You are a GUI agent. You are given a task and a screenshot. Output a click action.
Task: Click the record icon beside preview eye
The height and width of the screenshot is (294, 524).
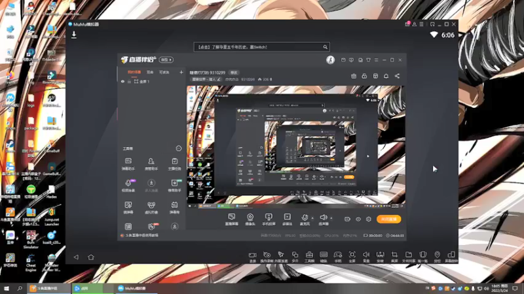click(x=347, y=219)
